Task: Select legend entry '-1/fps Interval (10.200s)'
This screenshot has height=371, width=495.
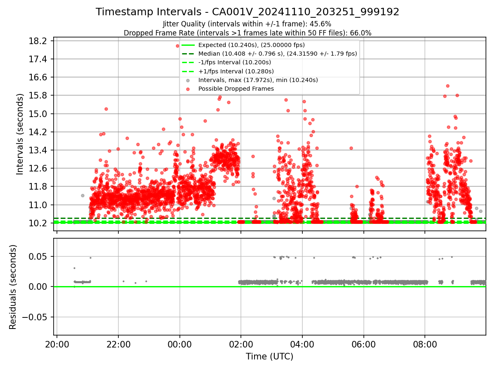Action: (234, 62)
